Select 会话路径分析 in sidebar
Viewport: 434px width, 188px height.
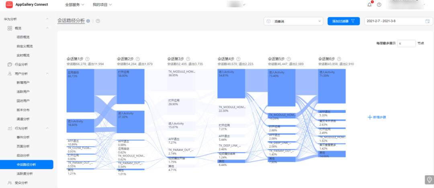click(27, 164)
